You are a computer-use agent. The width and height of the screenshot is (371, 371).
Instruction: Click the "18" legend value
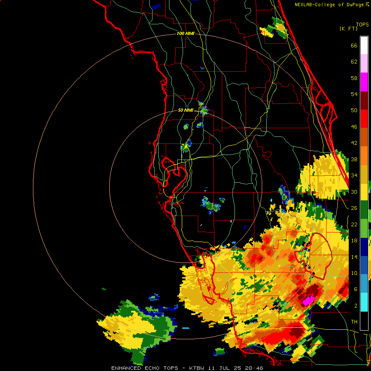point(354,241)
